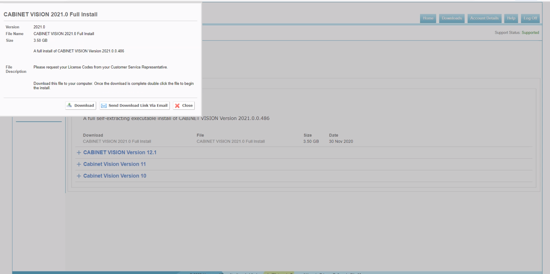The width and height of the screenshot is (550, 274).
Task: Click the 3.50 GB size value in dialog
Action: coord(41,40)
